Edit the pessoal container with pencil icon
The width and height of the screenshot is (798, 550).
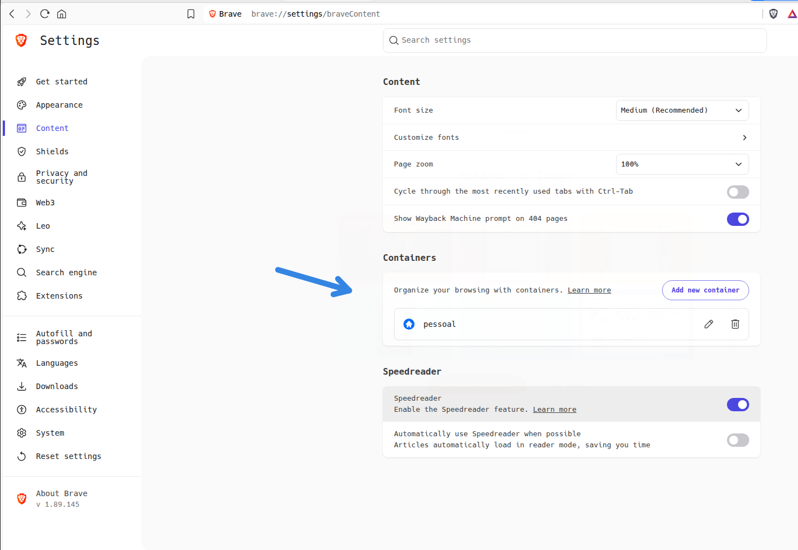tap(709, 324)
